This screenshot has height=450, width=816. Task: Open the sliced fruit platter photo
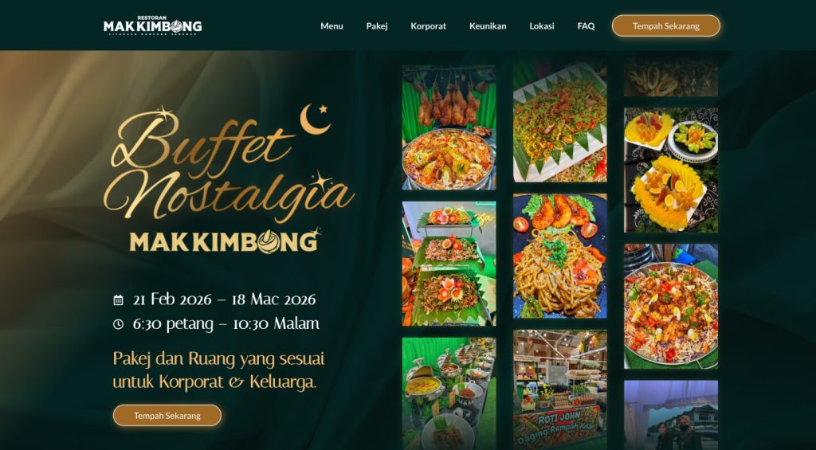[671, 170]
